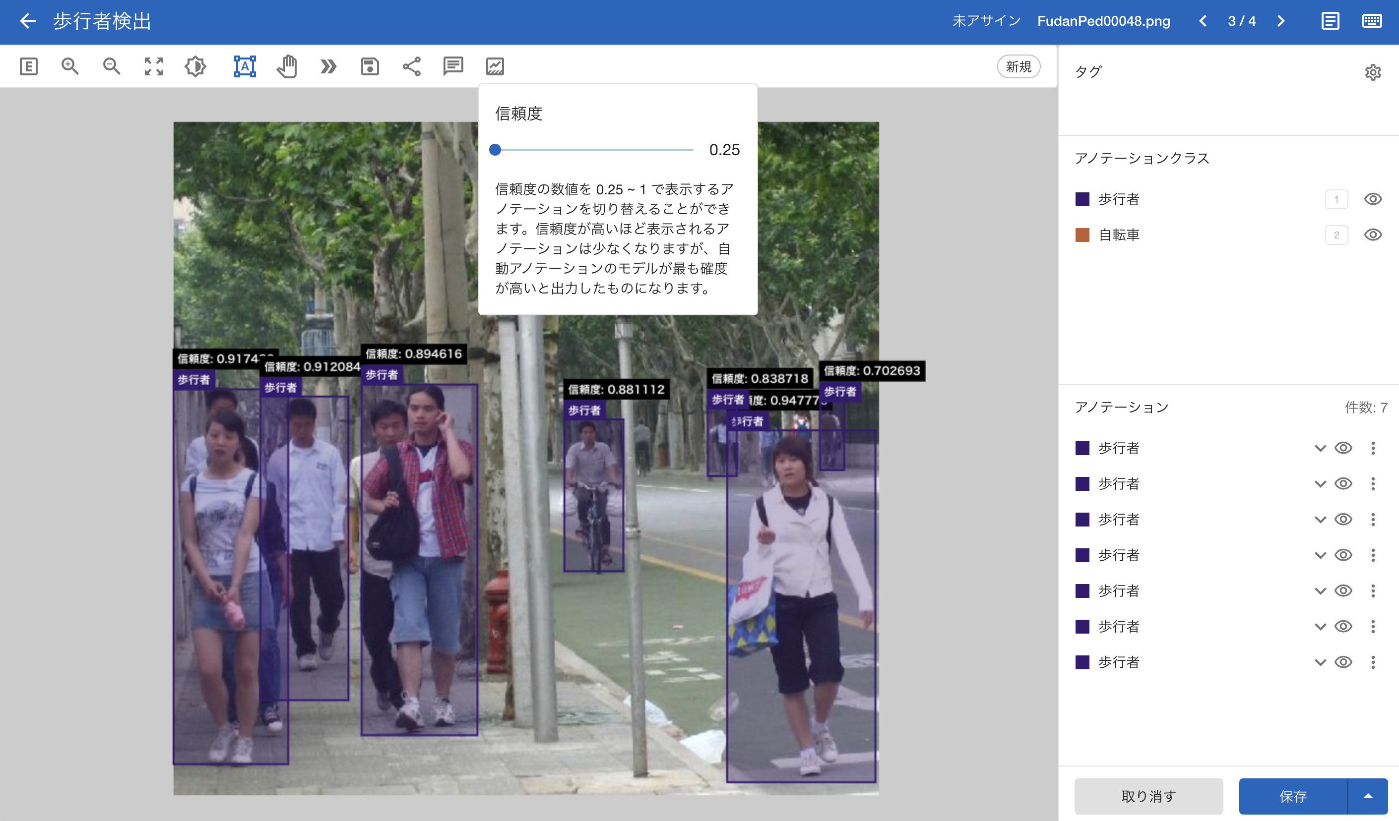Expand the third 歩行者 annotation chevron
The height and width of the screenshot is (821, 1399).
[1320, 521]
